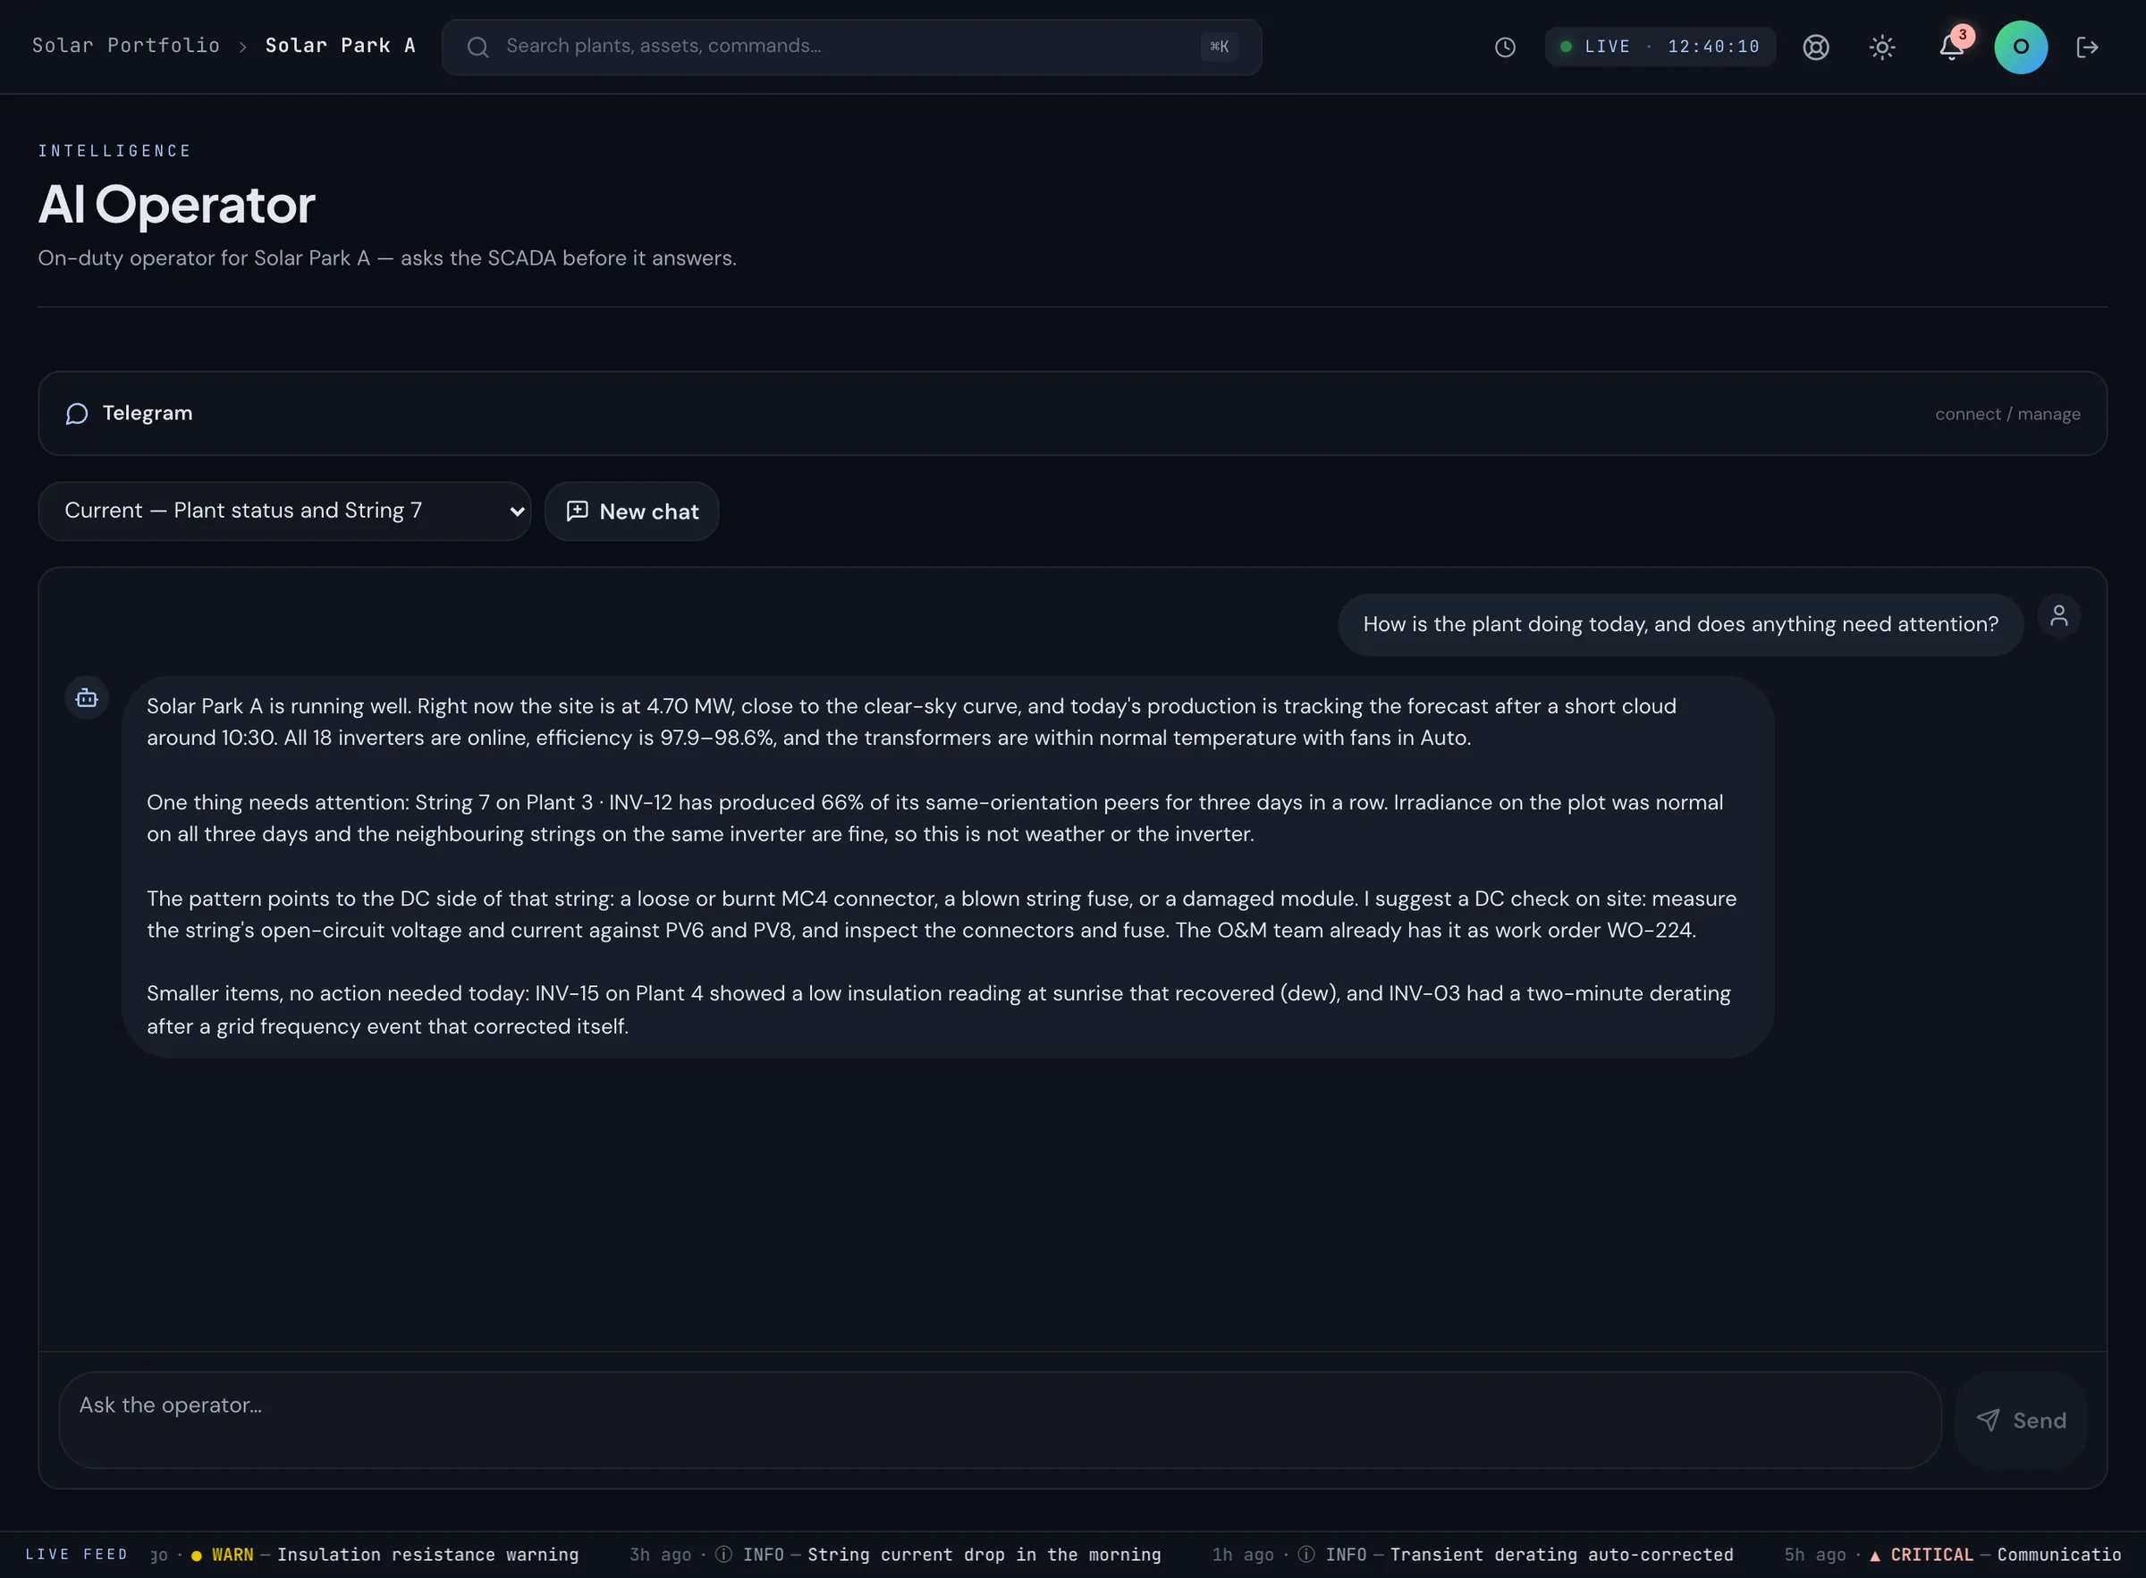Click the Ask the operator input box

pyautogui.click(x=1000, y=1421)
